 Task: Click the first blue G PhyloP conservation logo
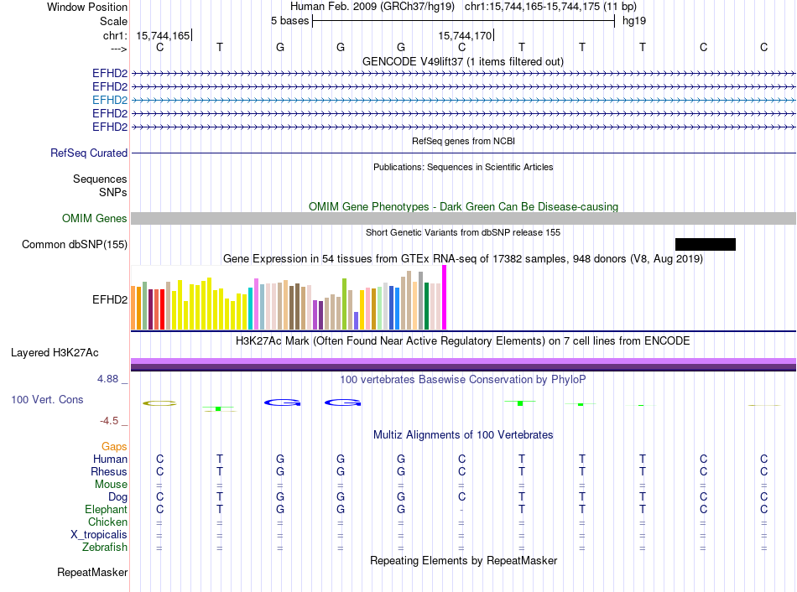coord(283,402)
